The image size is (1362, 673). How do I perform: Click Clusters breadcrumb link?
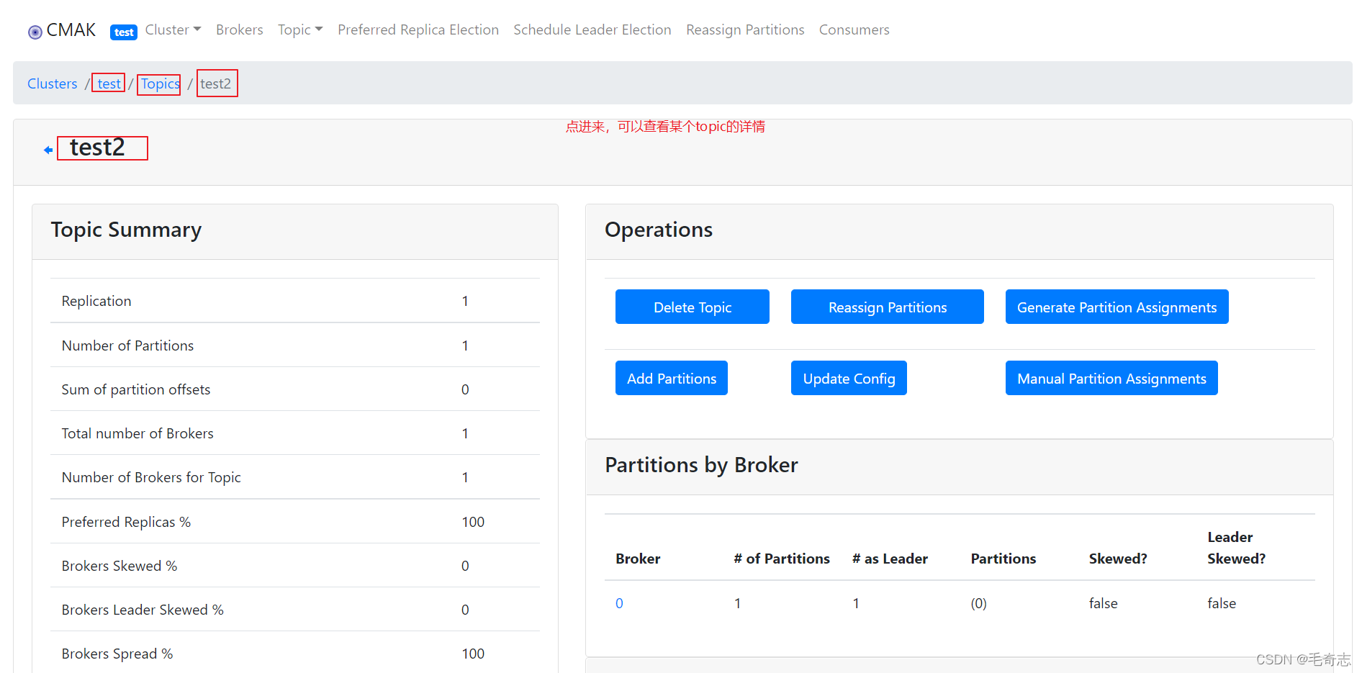53,83
